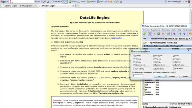Image resolution: width=192 pixels, height=108 pixels.
Task: Switch to 'DataLife Engine - Панель управления' browser tab
Action: click(x=19, y=6)
